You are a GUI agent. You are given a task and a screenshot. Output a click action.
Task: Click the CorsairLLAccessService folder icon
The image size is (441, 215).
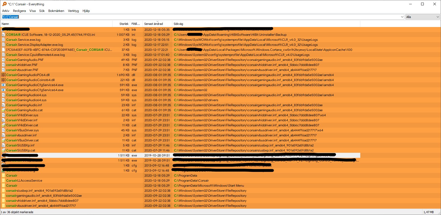click(3, 181)
